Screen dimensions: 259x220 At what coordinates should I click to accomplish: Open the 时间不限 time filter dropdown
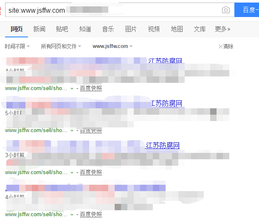(17, 46)
